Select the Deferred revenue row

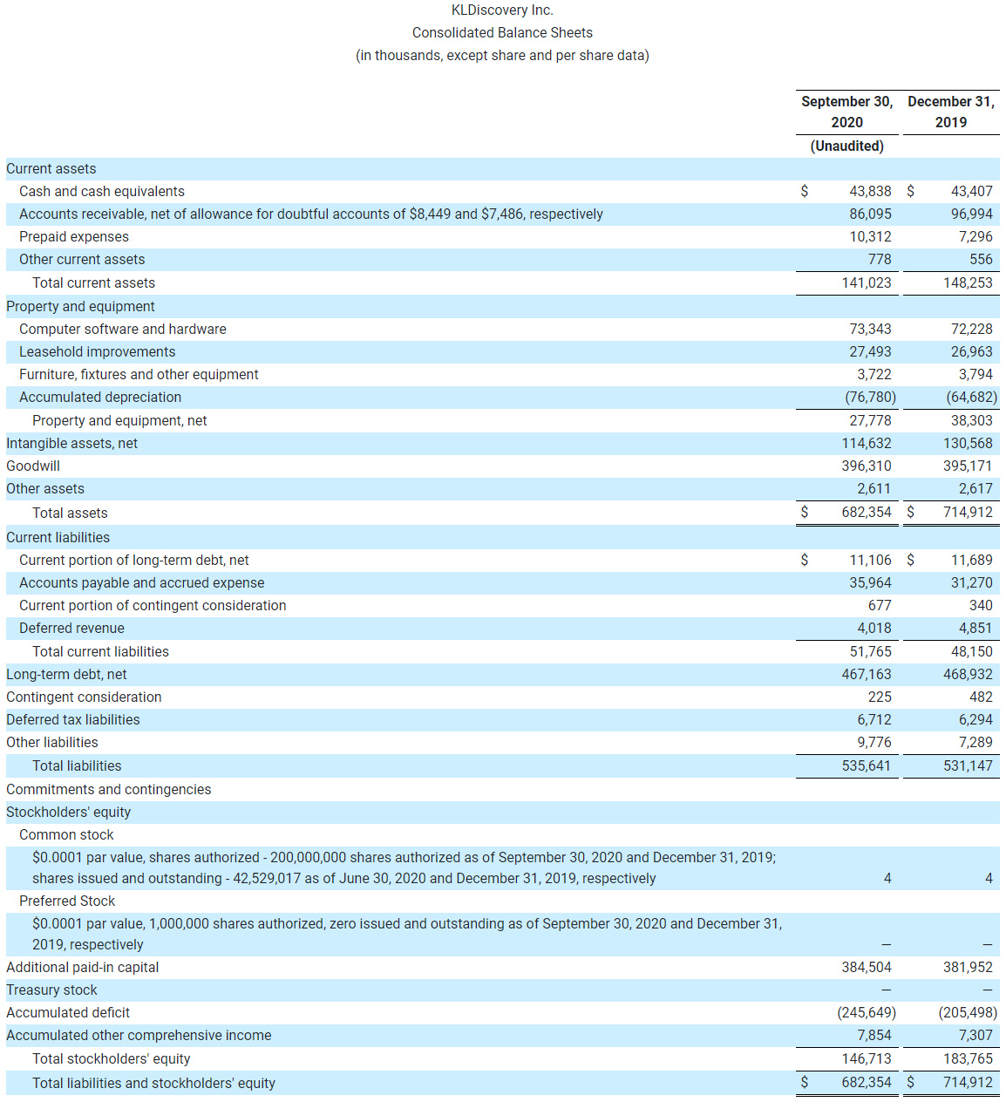point(72,628)
